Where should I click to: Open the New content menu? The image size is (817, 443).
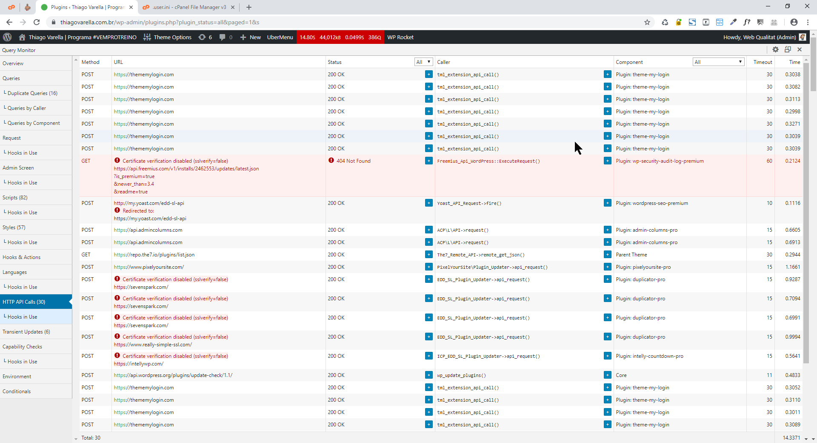pos(251,37)
